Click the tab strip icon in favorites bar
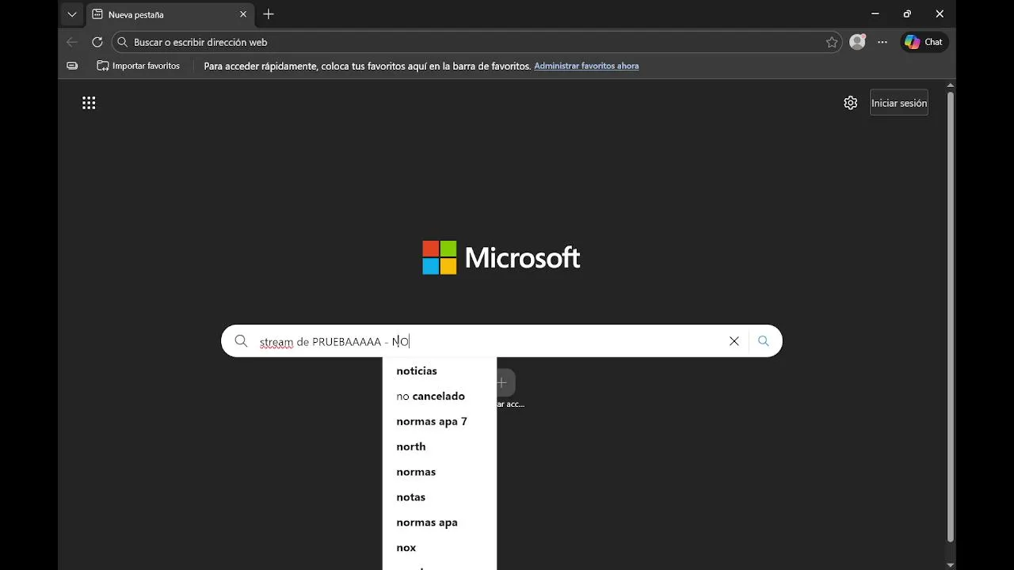 72,66
